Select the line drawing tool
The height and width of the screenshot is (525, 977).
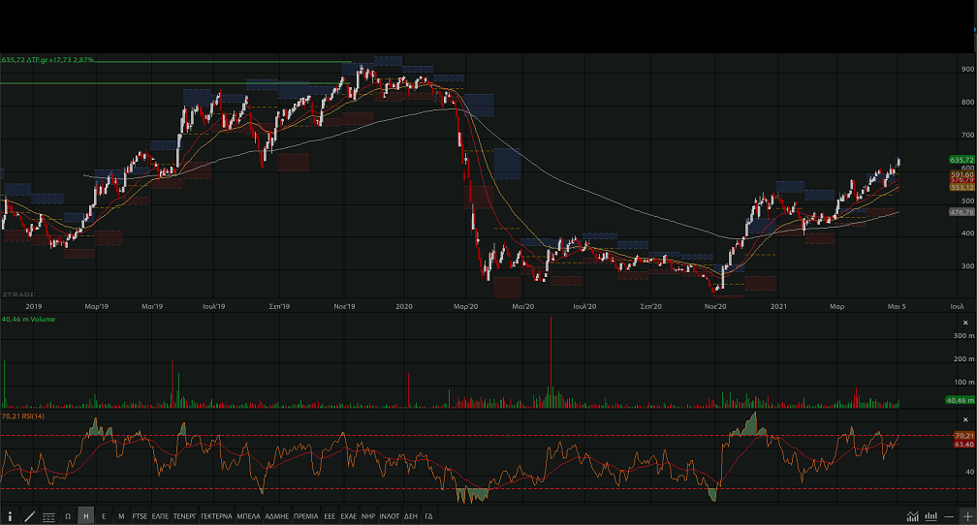coord(29,516)
